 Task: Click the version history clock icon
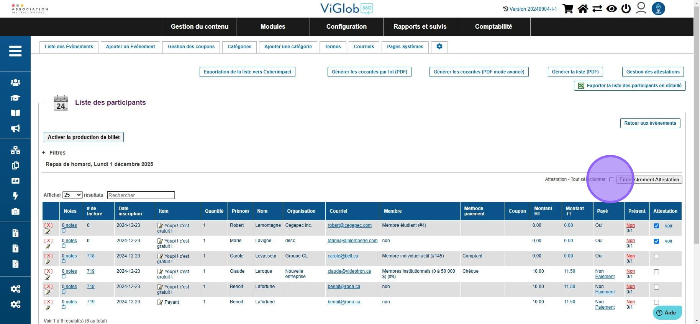pyautogui.click(x=505, y=9)
